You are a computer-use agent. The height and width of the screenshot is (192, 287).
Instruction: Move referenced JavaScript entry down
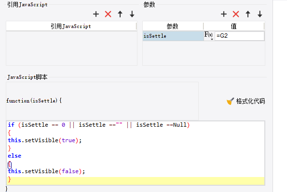click(132, 14)
